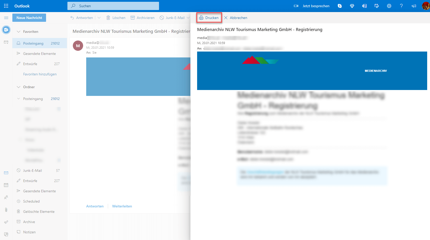Image resolution: width=430 pixels, height=240 pixels.
Task: Click Favoriten hinzufügen link
Action: pos(40,74)
